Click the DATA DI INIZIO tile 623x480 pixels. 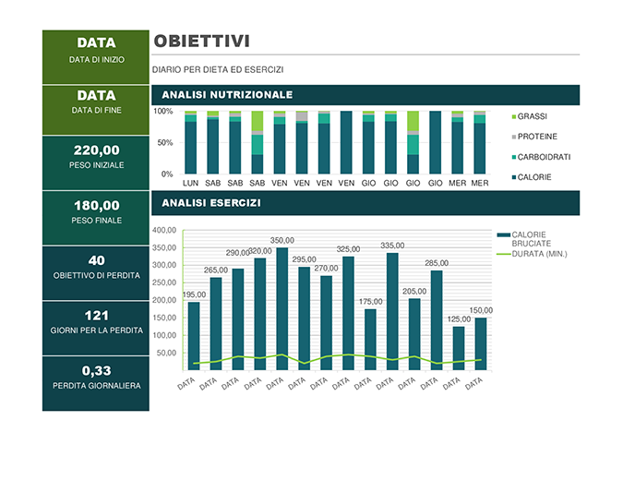click(96, 57)
